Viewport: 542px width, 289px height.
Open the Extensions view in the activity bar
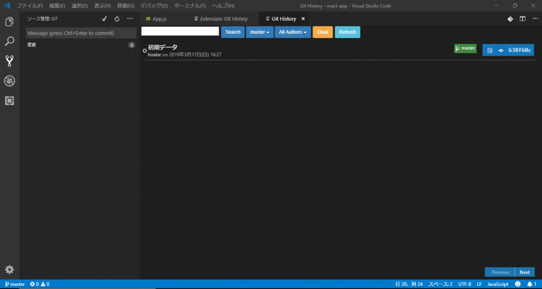point(10,101)
